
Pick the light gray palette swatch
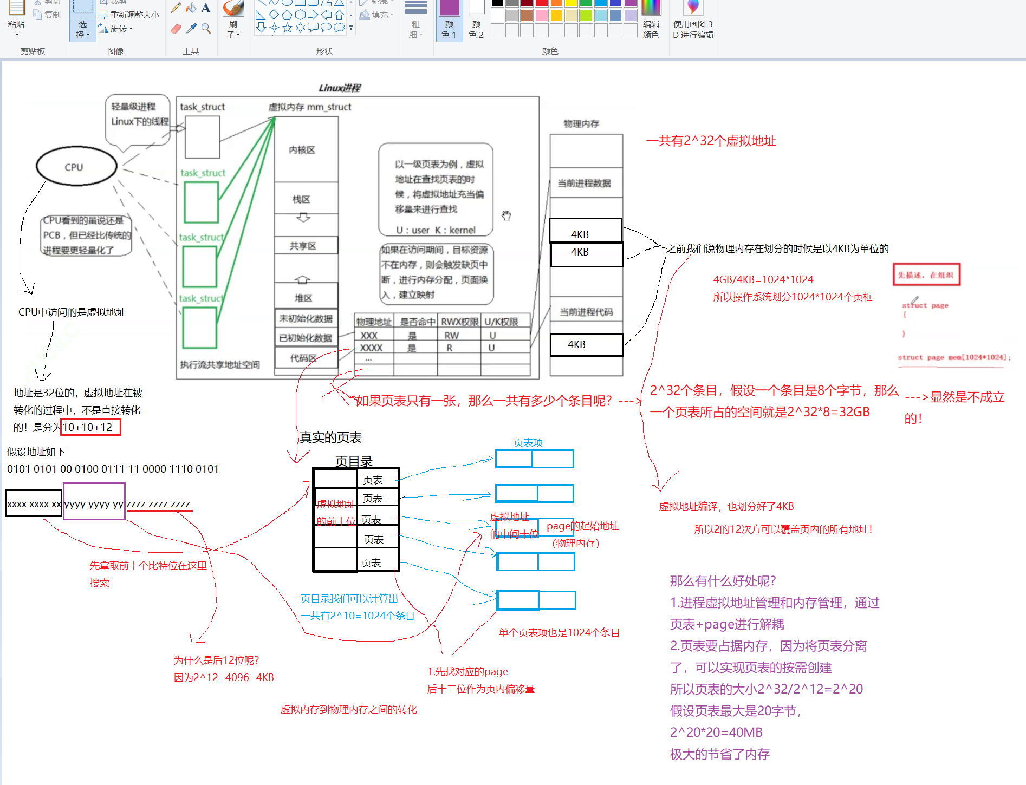[x=512, y=15]
